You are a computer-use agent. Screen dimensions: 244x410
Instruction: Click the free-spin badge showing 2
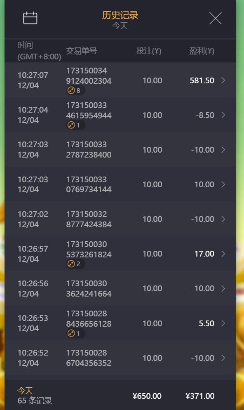point(75,264)
